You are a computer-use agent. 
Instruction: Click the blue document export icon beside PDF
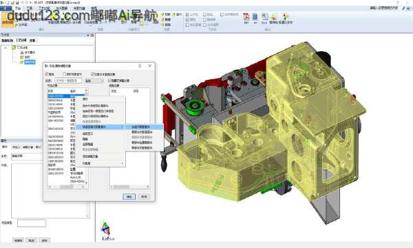click(255, 17)
